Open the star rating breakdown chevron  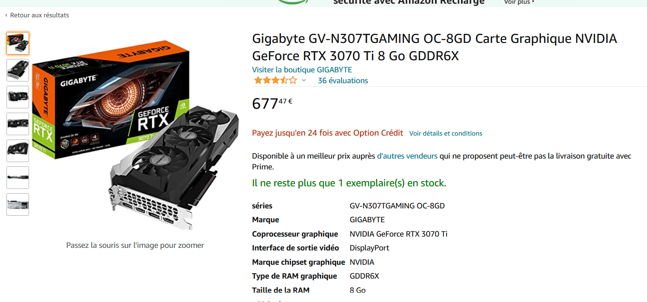(x=304, y=81)
